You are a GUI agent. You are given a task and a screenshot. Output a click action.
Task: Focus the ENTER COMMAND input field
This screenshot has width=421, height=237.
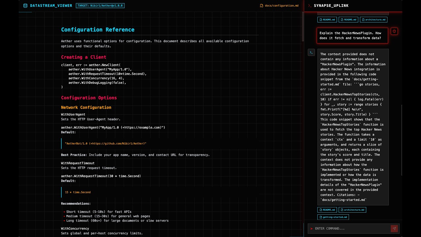click(352, 228)
